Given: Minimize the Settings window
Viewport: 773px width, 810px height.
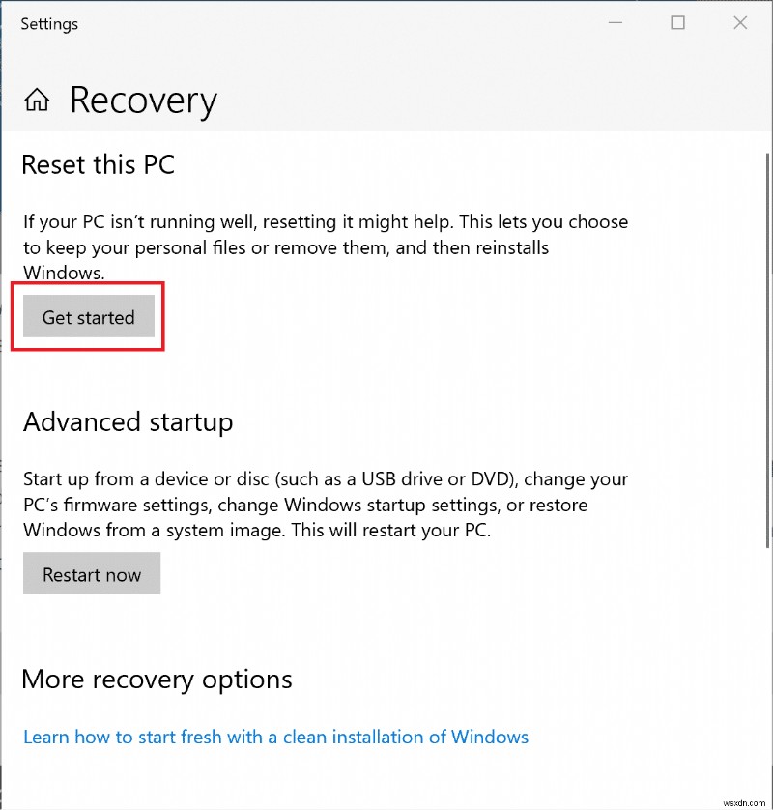Looking at the screenshot, I should click(616, 21).
